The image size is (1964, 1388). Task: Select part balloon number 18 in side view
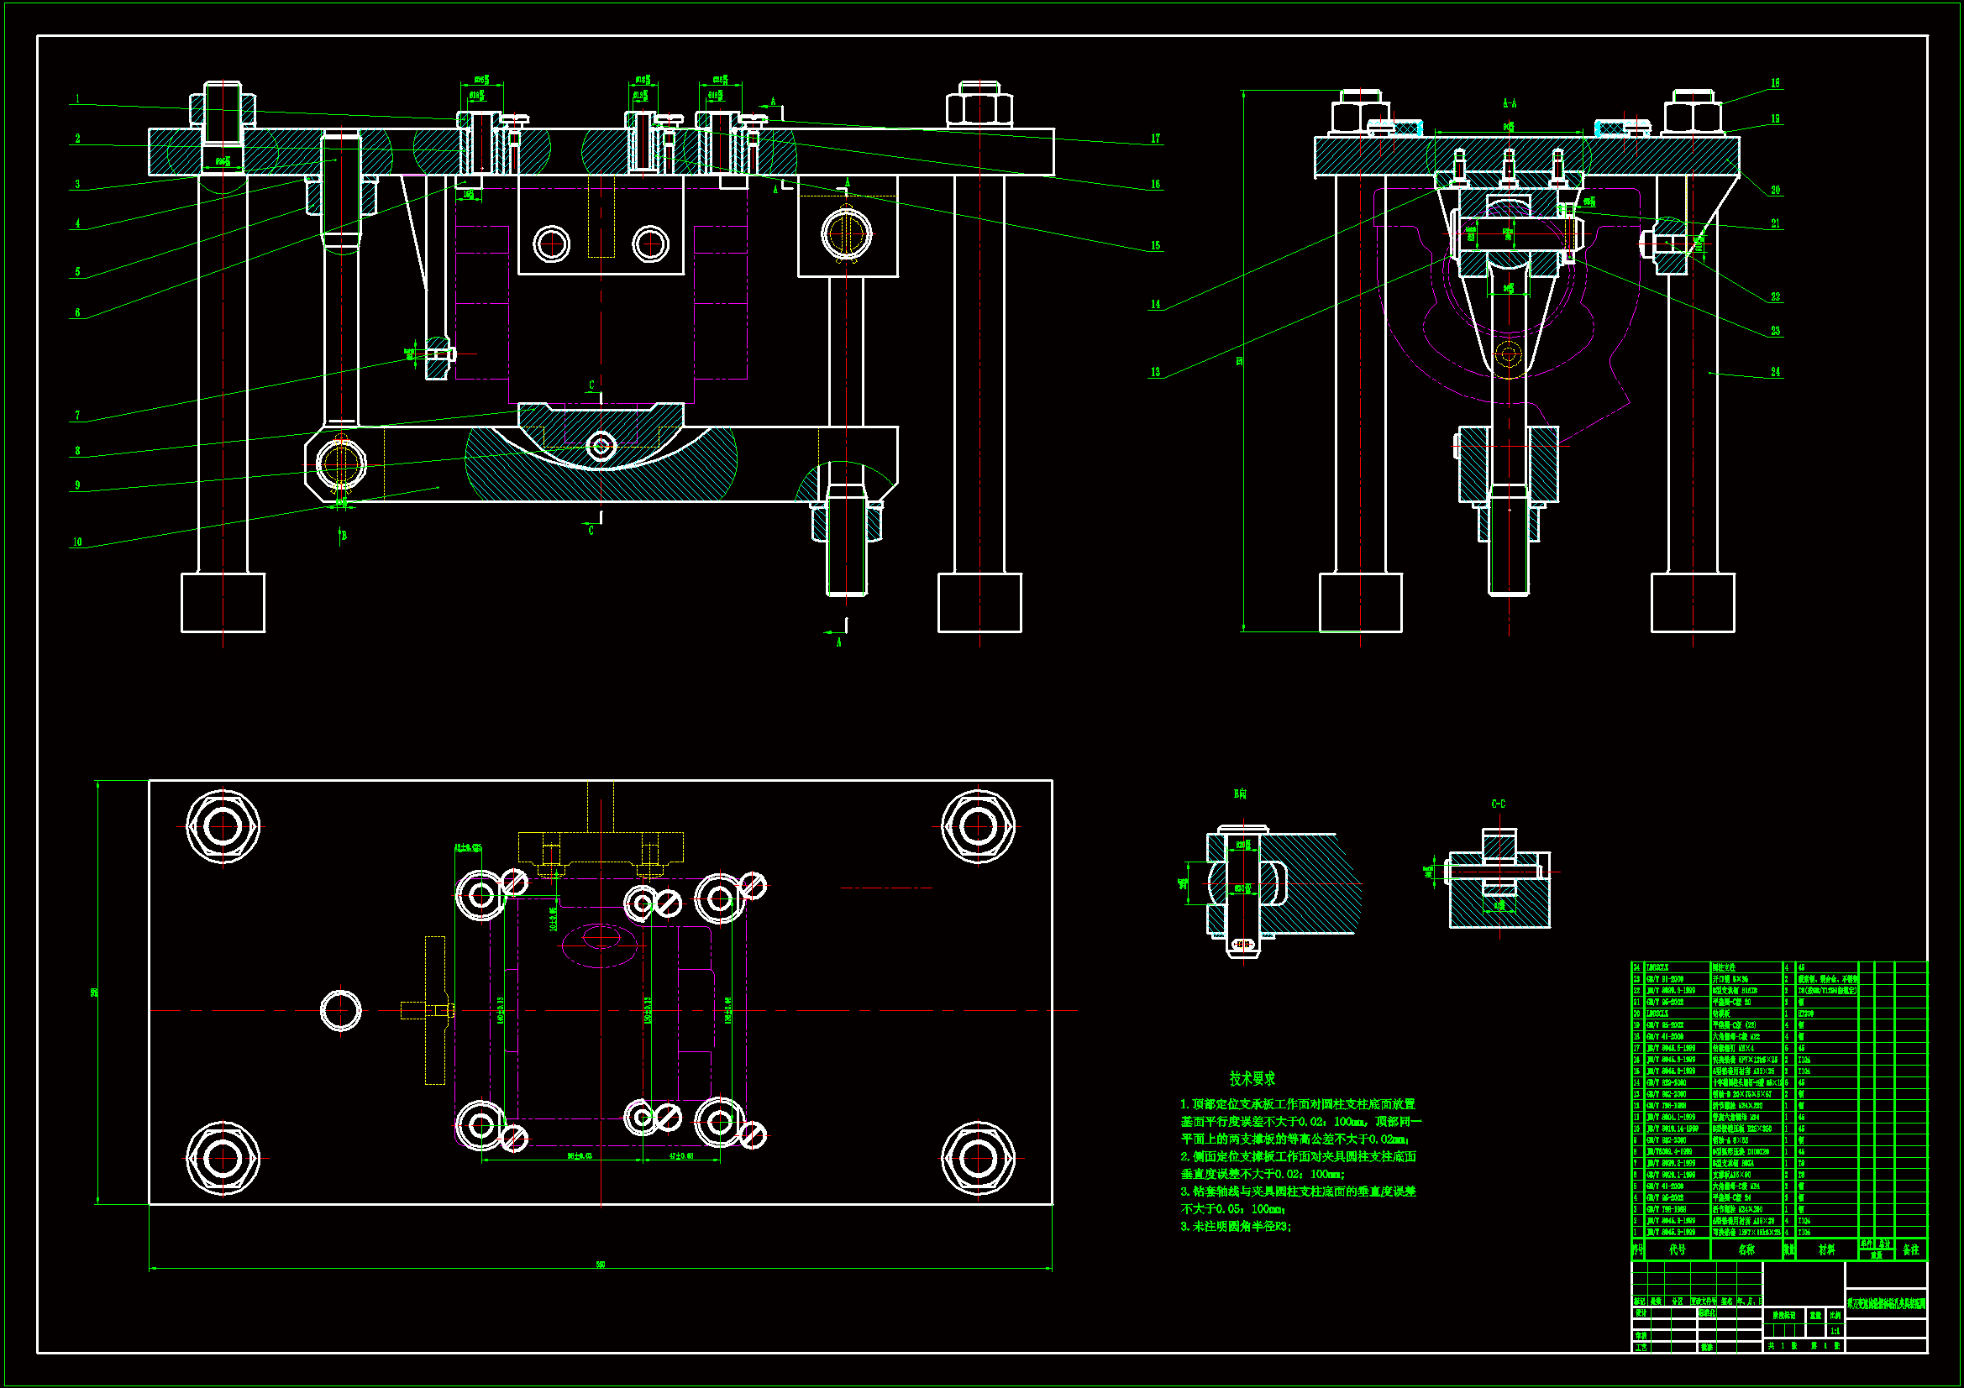pos(1775,84)
